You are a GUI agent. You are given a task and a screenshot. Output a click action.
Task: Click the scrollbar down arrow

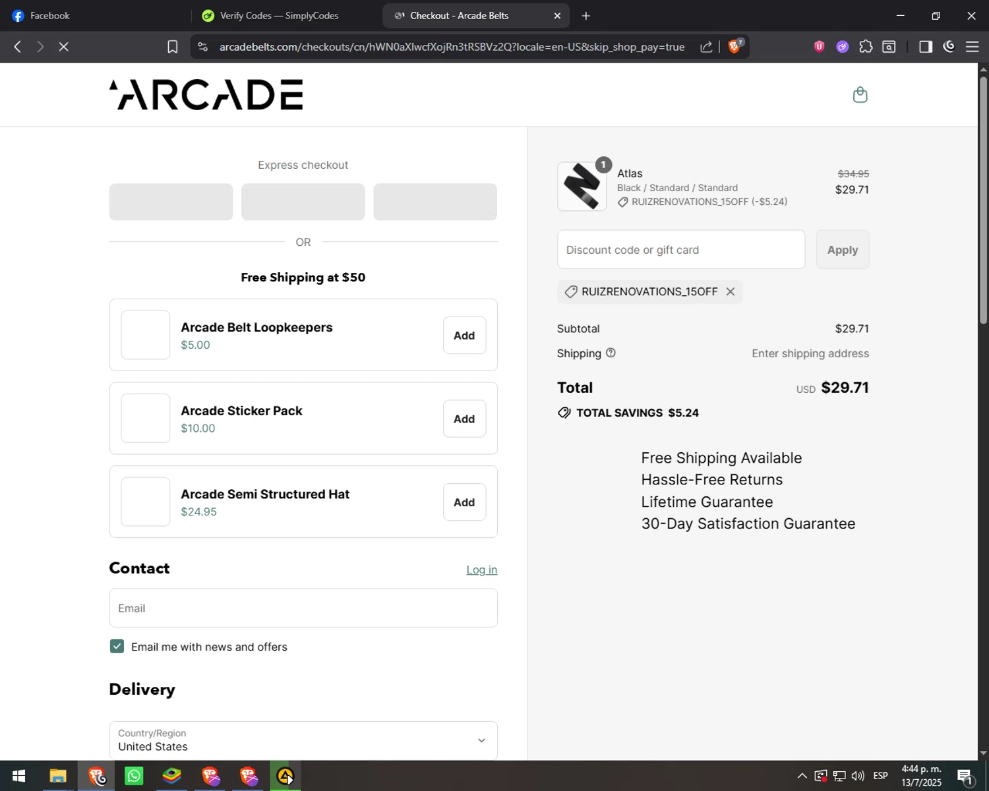click(x=983, y=753)
